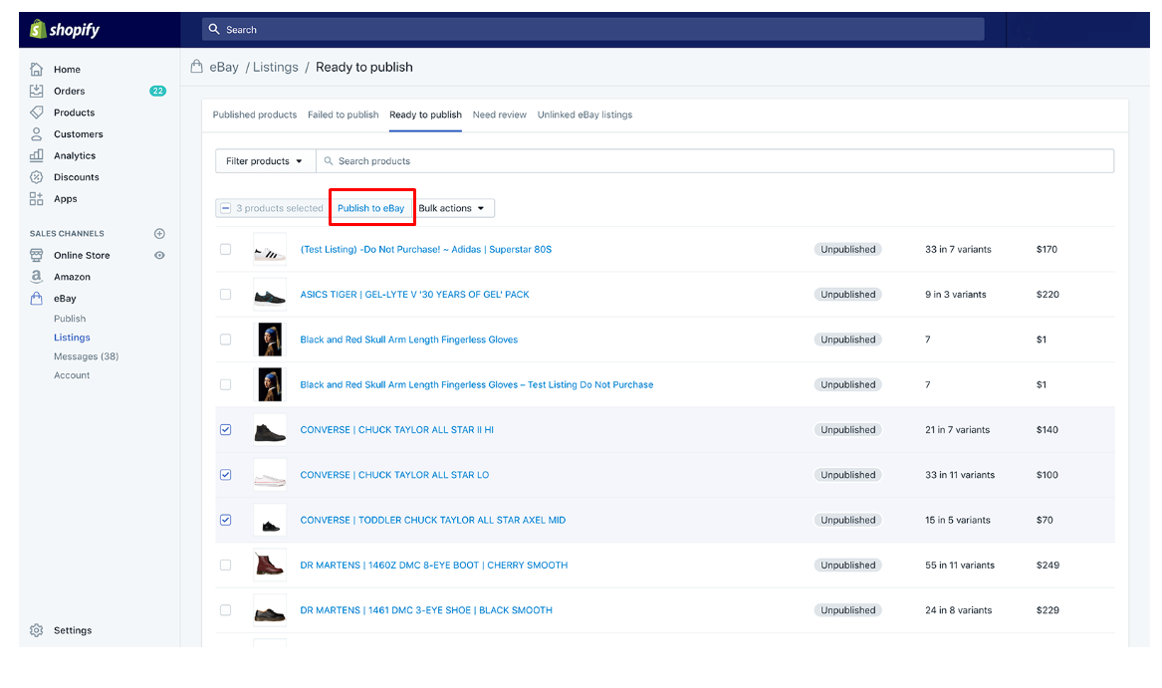1162x688 pixels.
Task: Click the Orders inbox icon
Action: click(x=36, y=91)
